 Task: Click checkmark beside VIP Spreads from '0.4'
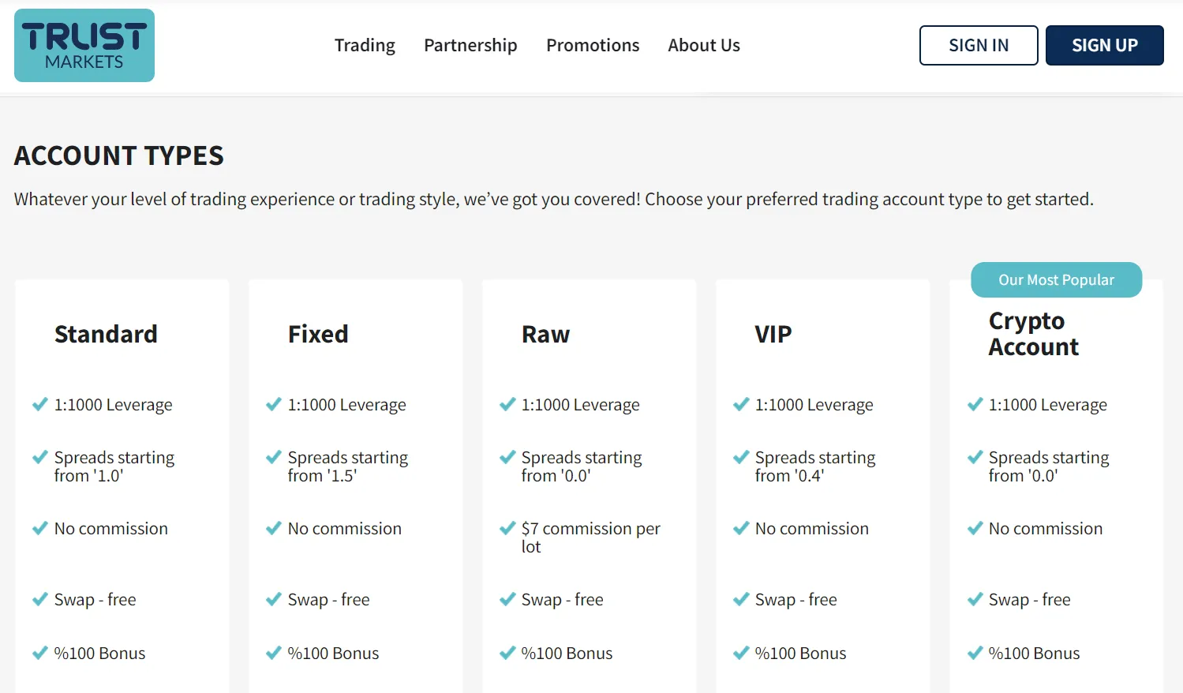[741, 457]
